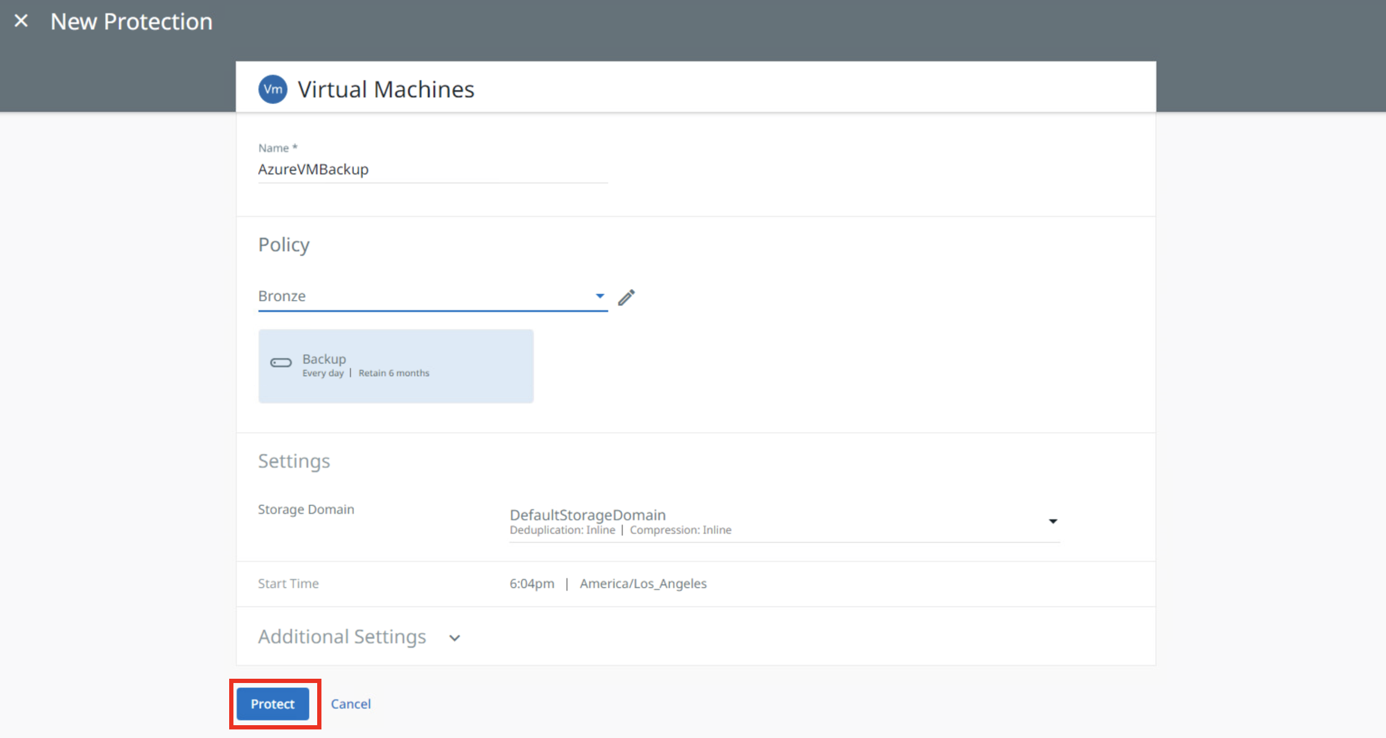Open the Bronze policy dropdown
1386x738 pixels.
coord(433,296)
